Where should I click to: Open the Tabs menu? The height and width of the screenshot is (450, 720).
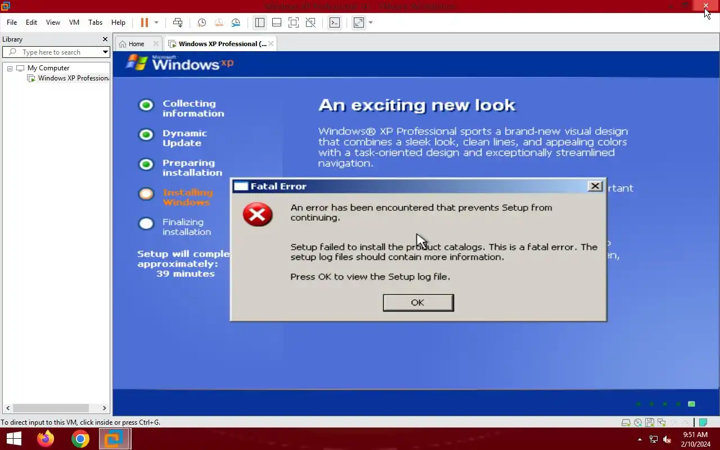96,22
